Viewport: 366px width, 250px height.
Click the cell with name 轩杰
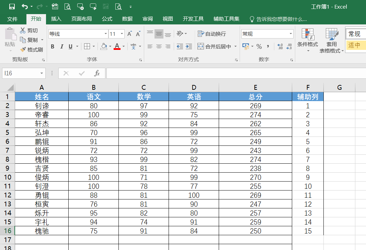coord(42,123)
